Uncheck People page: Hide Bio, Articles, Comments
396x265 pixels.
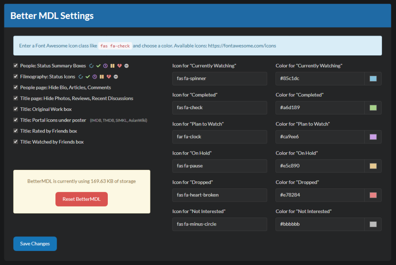tap(16, 87)
